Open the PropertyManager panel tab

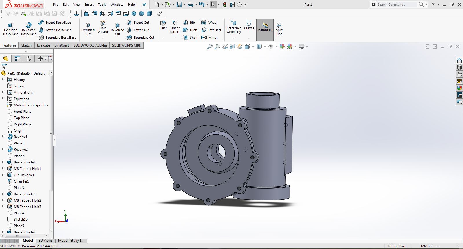pos(17,59)
